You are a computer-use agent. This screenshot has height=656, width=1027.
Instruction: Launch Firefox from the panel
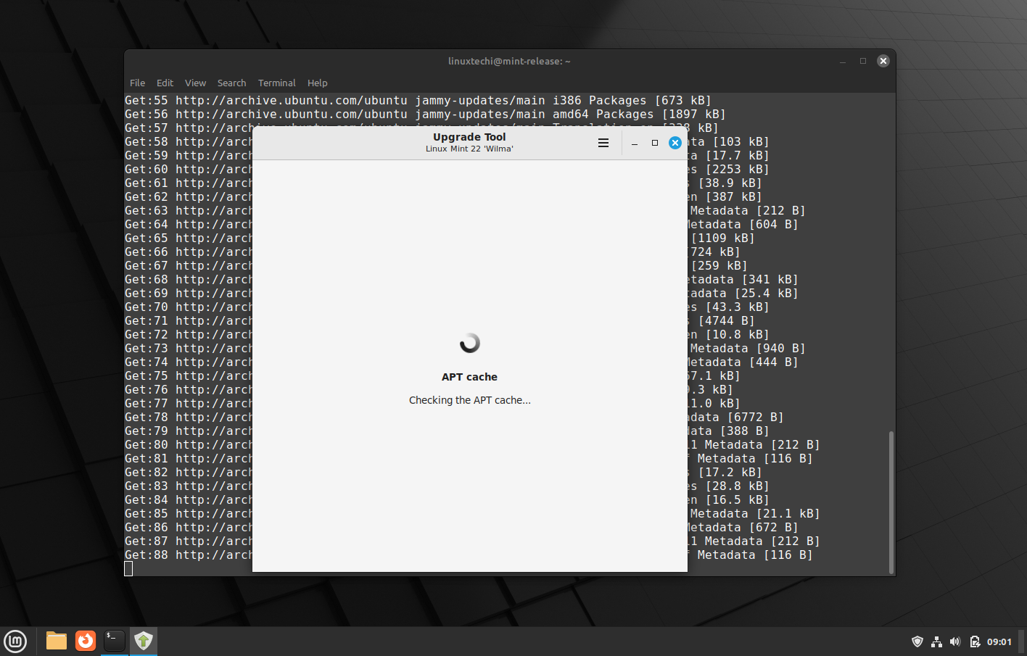coord(86,641)
